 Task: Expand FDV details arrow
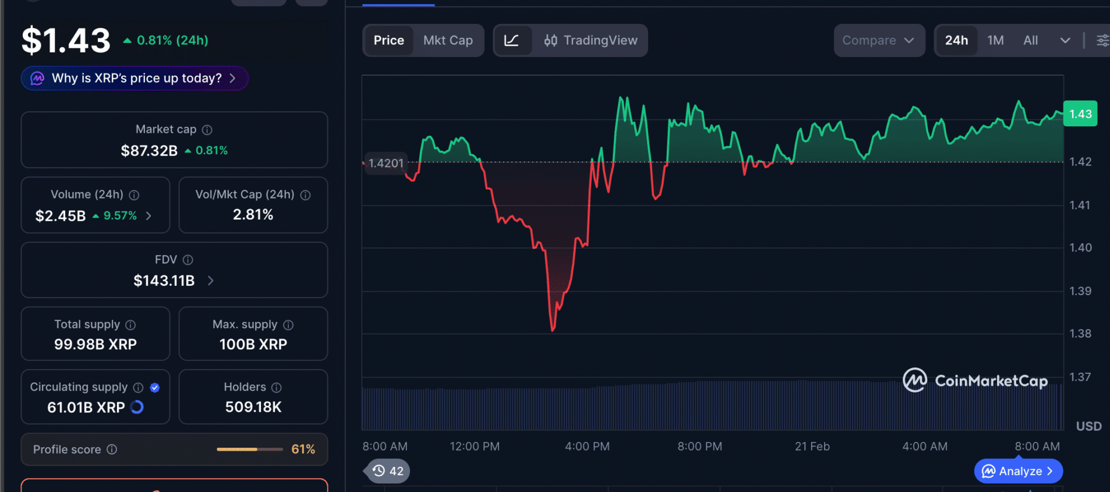click(x=211, y=281)
